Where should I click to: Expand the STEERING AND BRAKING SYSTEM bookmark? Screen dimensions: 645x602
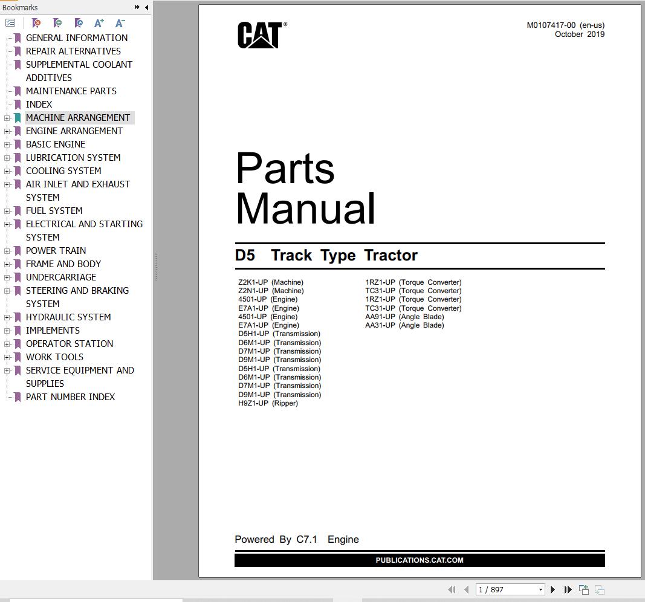click(x=7, y=291)
